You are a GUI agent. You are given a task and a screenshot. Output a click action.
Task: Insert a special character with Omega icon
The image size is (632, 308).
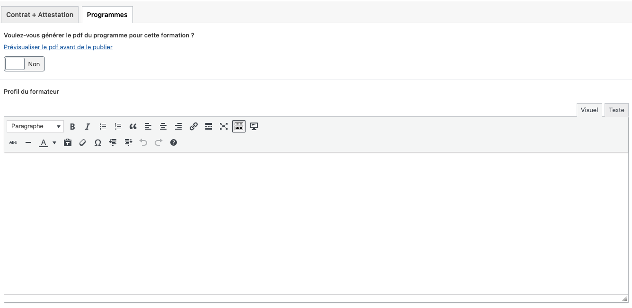pos(98,142)
